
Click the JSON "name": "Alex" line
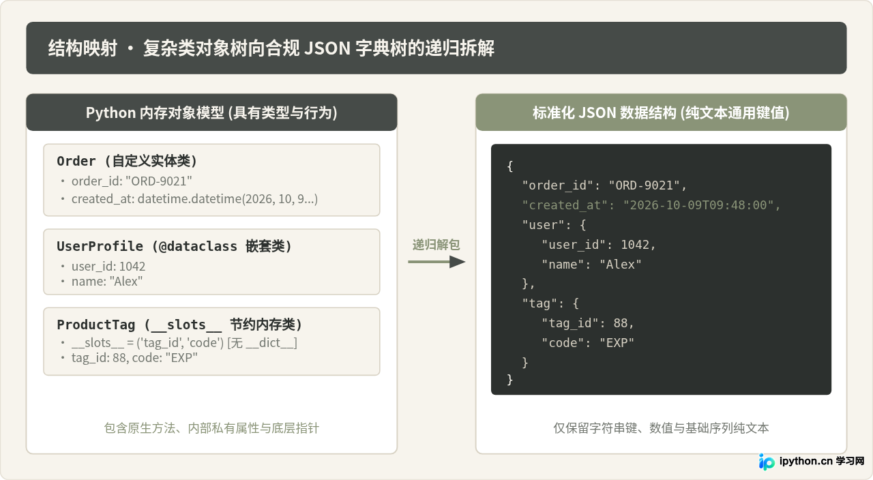pos(592,265)
